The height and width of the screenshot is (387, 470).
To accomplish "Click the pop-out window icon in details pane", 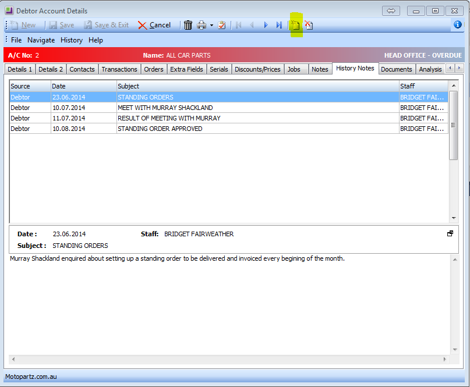I will [450, 233].
